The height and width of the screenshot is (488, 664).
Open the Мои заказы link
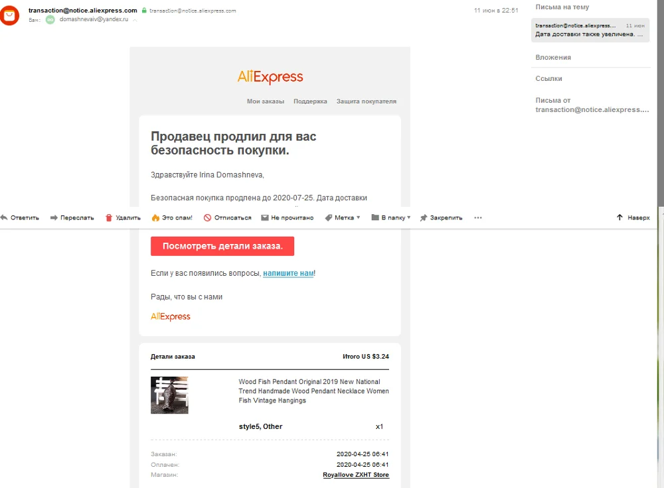(266, 101)
